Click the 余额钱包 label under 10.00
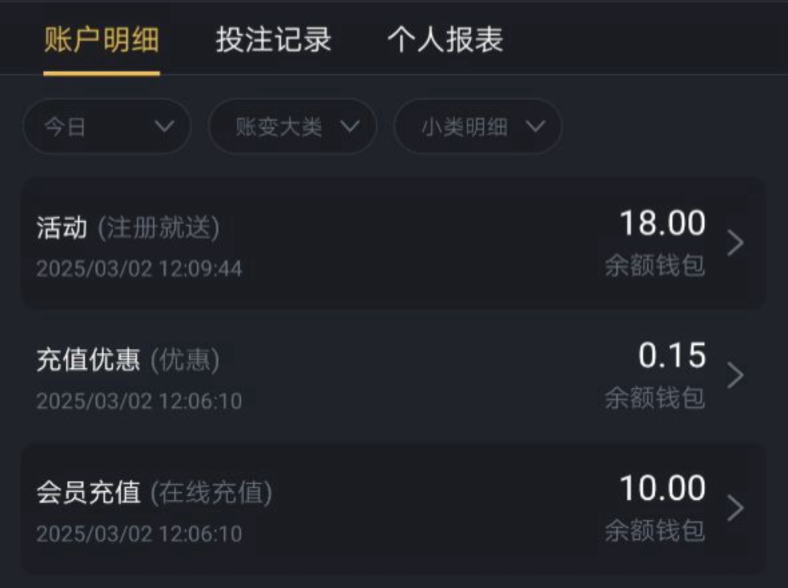Viewport: 788px width, 588px height. (654, 531)
